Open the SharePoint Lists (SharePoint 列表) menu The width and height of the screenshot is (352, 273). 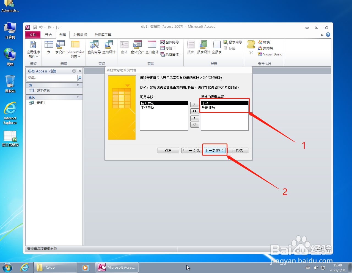tap(75, 49)
